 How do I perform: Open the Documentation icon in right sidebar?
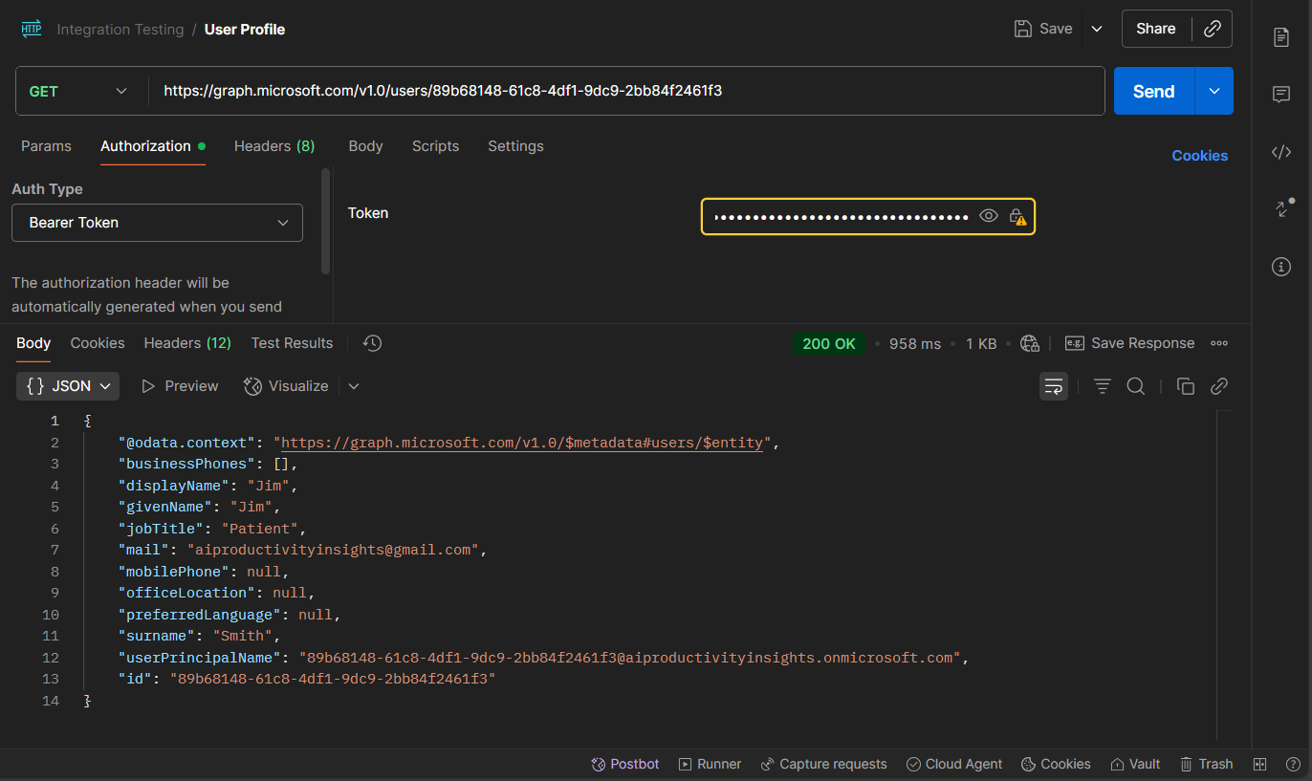tap(1281, 37)
